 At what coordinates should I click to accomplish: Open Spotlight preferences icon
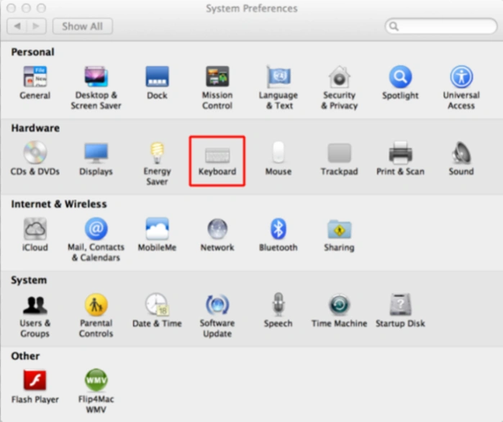pyautogui.click(x=400, y=77)
